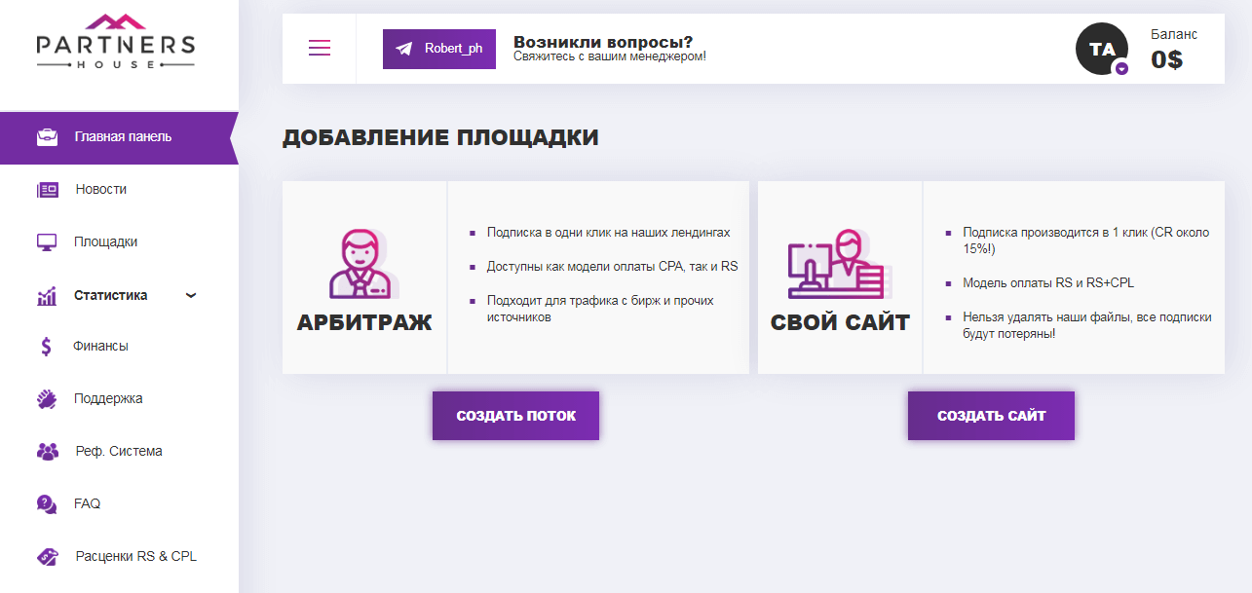Open Новости via the newspaper icon
The image size is (1252, 593).
click(47, 189)
